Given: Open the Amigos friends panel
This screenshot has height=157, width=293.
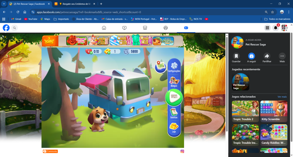Looking at the screenshot, I should 174,82.
